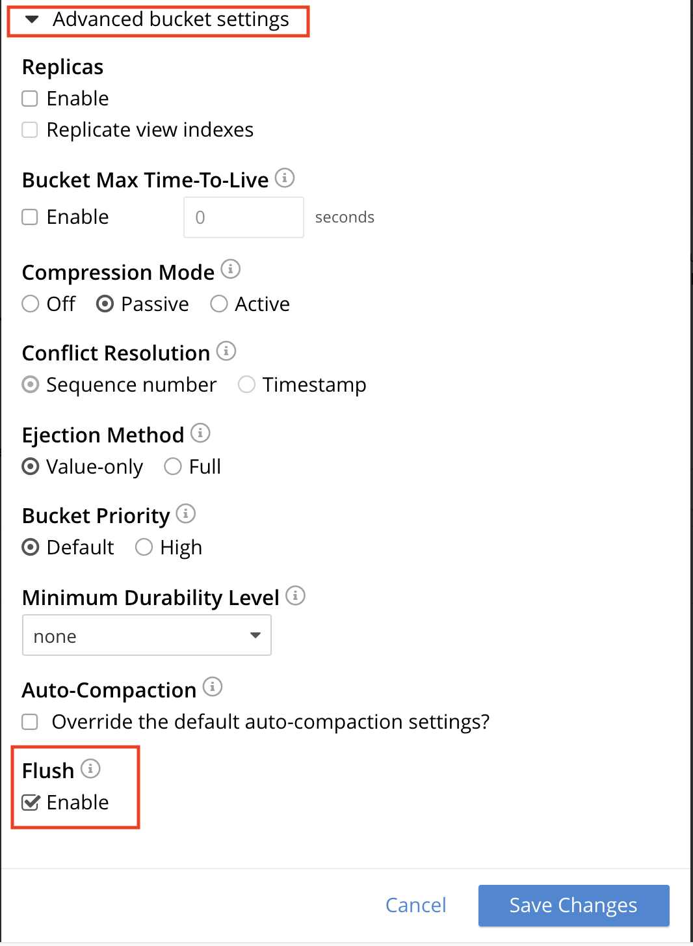Open the Bucket Priority info tooltip
Image resolution: width=693 pixels, height=946 pixels.
(x=187, y=513)
